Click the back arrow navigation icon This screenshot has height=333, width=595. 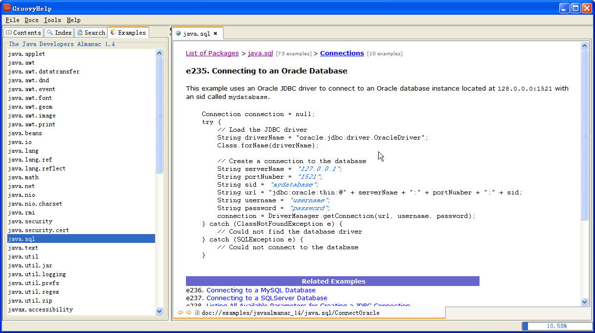pos(181,312)
